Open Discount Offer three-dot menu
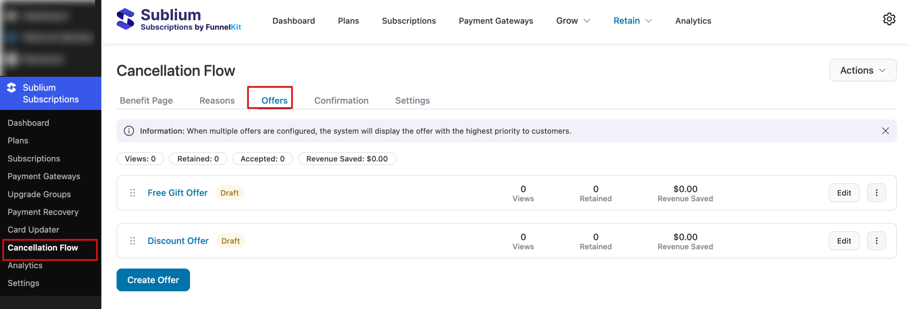The width and height of the screenshot is (909, 309). (x=876, y=241)
